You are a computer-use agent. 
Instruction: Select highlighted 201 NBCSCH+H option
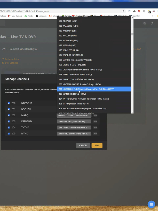[94, 89]
